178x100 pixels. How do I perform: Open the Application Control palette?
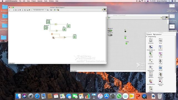click(160, 75)
